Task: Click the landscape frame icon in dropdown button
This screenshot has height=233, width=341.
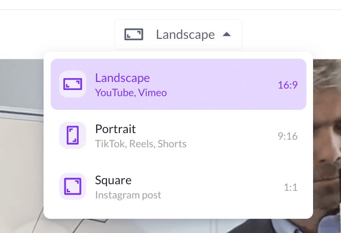Action: click(x=134, y=35)
